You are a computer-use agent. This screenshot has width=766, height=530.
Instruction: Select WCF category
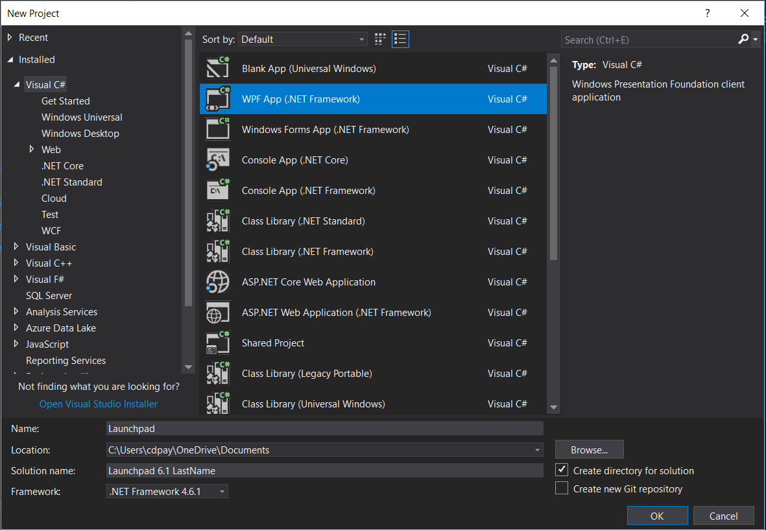(51, 230)
